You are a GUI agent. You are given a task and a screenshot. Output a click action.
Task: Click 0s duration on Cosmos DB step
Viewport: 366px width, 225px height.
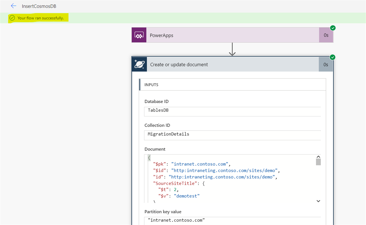coord(326,65)
